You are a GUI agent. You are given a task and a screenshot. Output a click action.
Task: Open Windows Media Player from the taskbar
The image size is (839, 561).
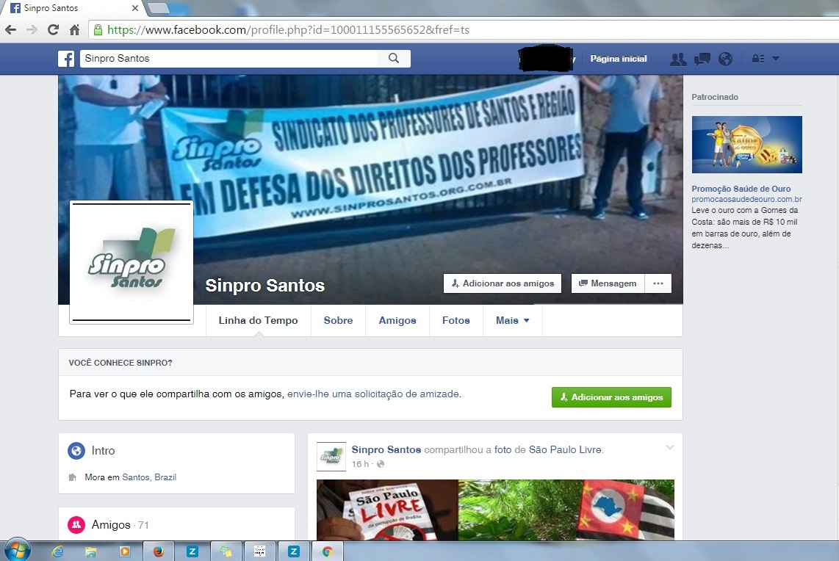coord(125,551)
